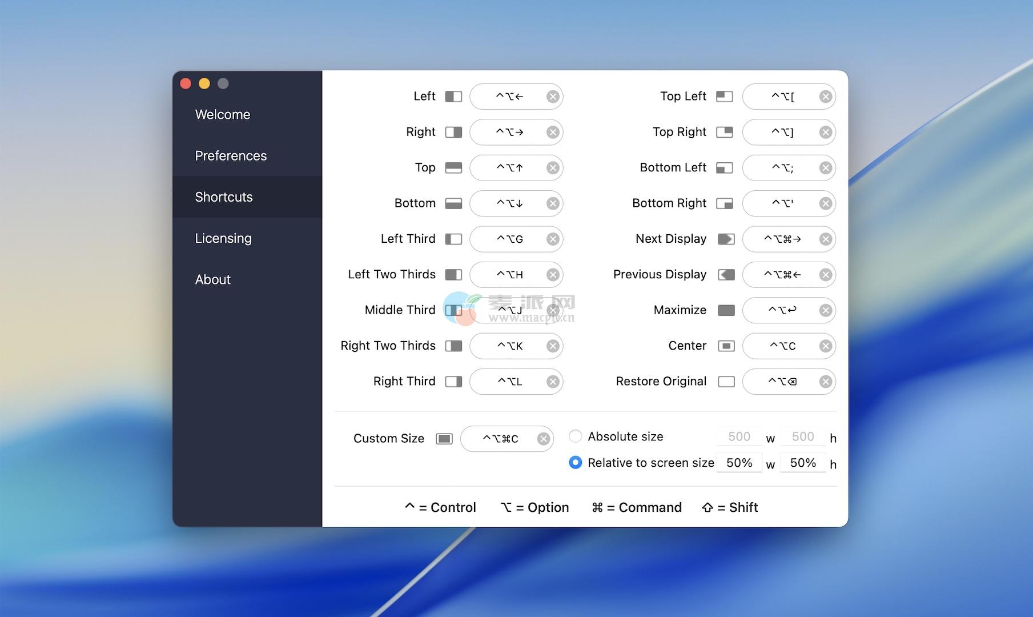Select Relative to screen size option
Screen dimensions: 1033x617
[x=576, y=463]
